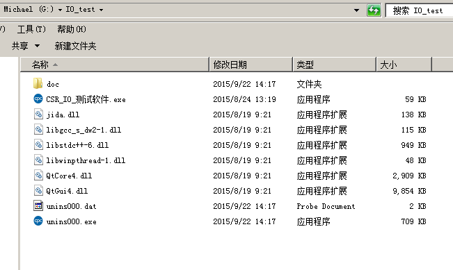Image resolution: width=453 pixels, height=270 pixels.
Task: Click the libstdc++-6.dll file icon
Action: coord(38,144)
